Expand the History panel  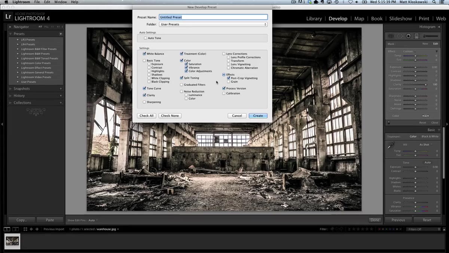[x=10, y=96]
